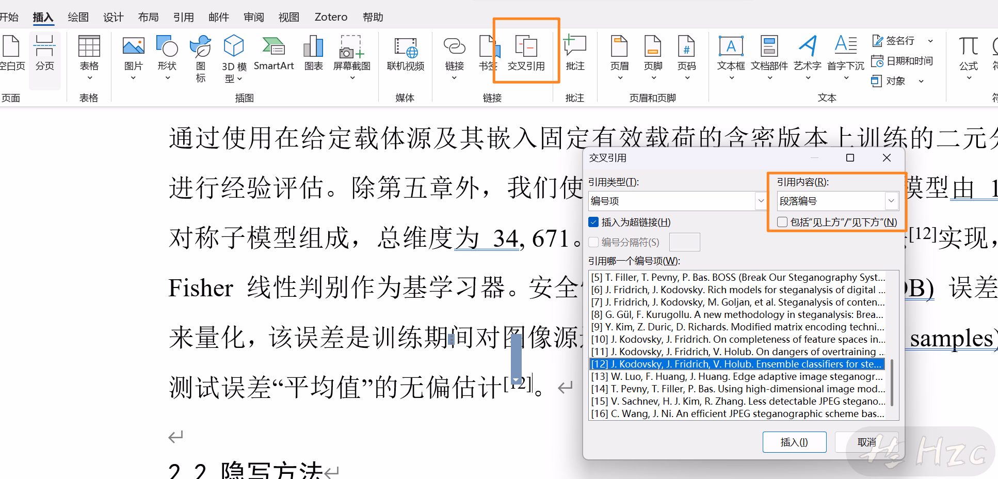Image resolution: width=998 pixels, height=479 pixels.
Task: Insert a SmartArt graphic
Action: click(x=273, y=53)
